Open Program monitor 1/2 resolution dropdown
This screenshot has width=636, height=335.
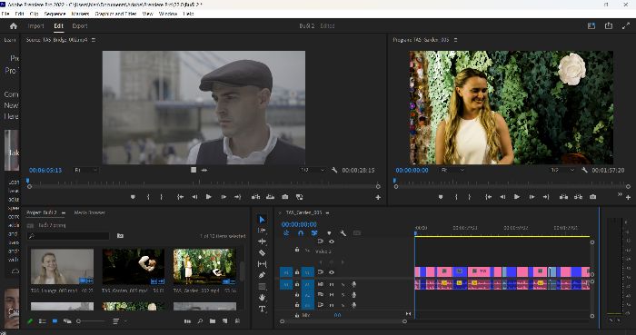tap(562, 170)
